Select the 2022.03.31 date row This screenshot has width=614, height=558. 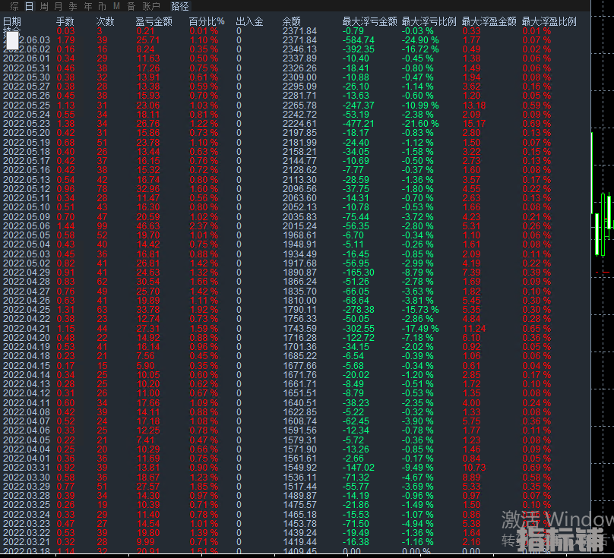coord(27,468)
